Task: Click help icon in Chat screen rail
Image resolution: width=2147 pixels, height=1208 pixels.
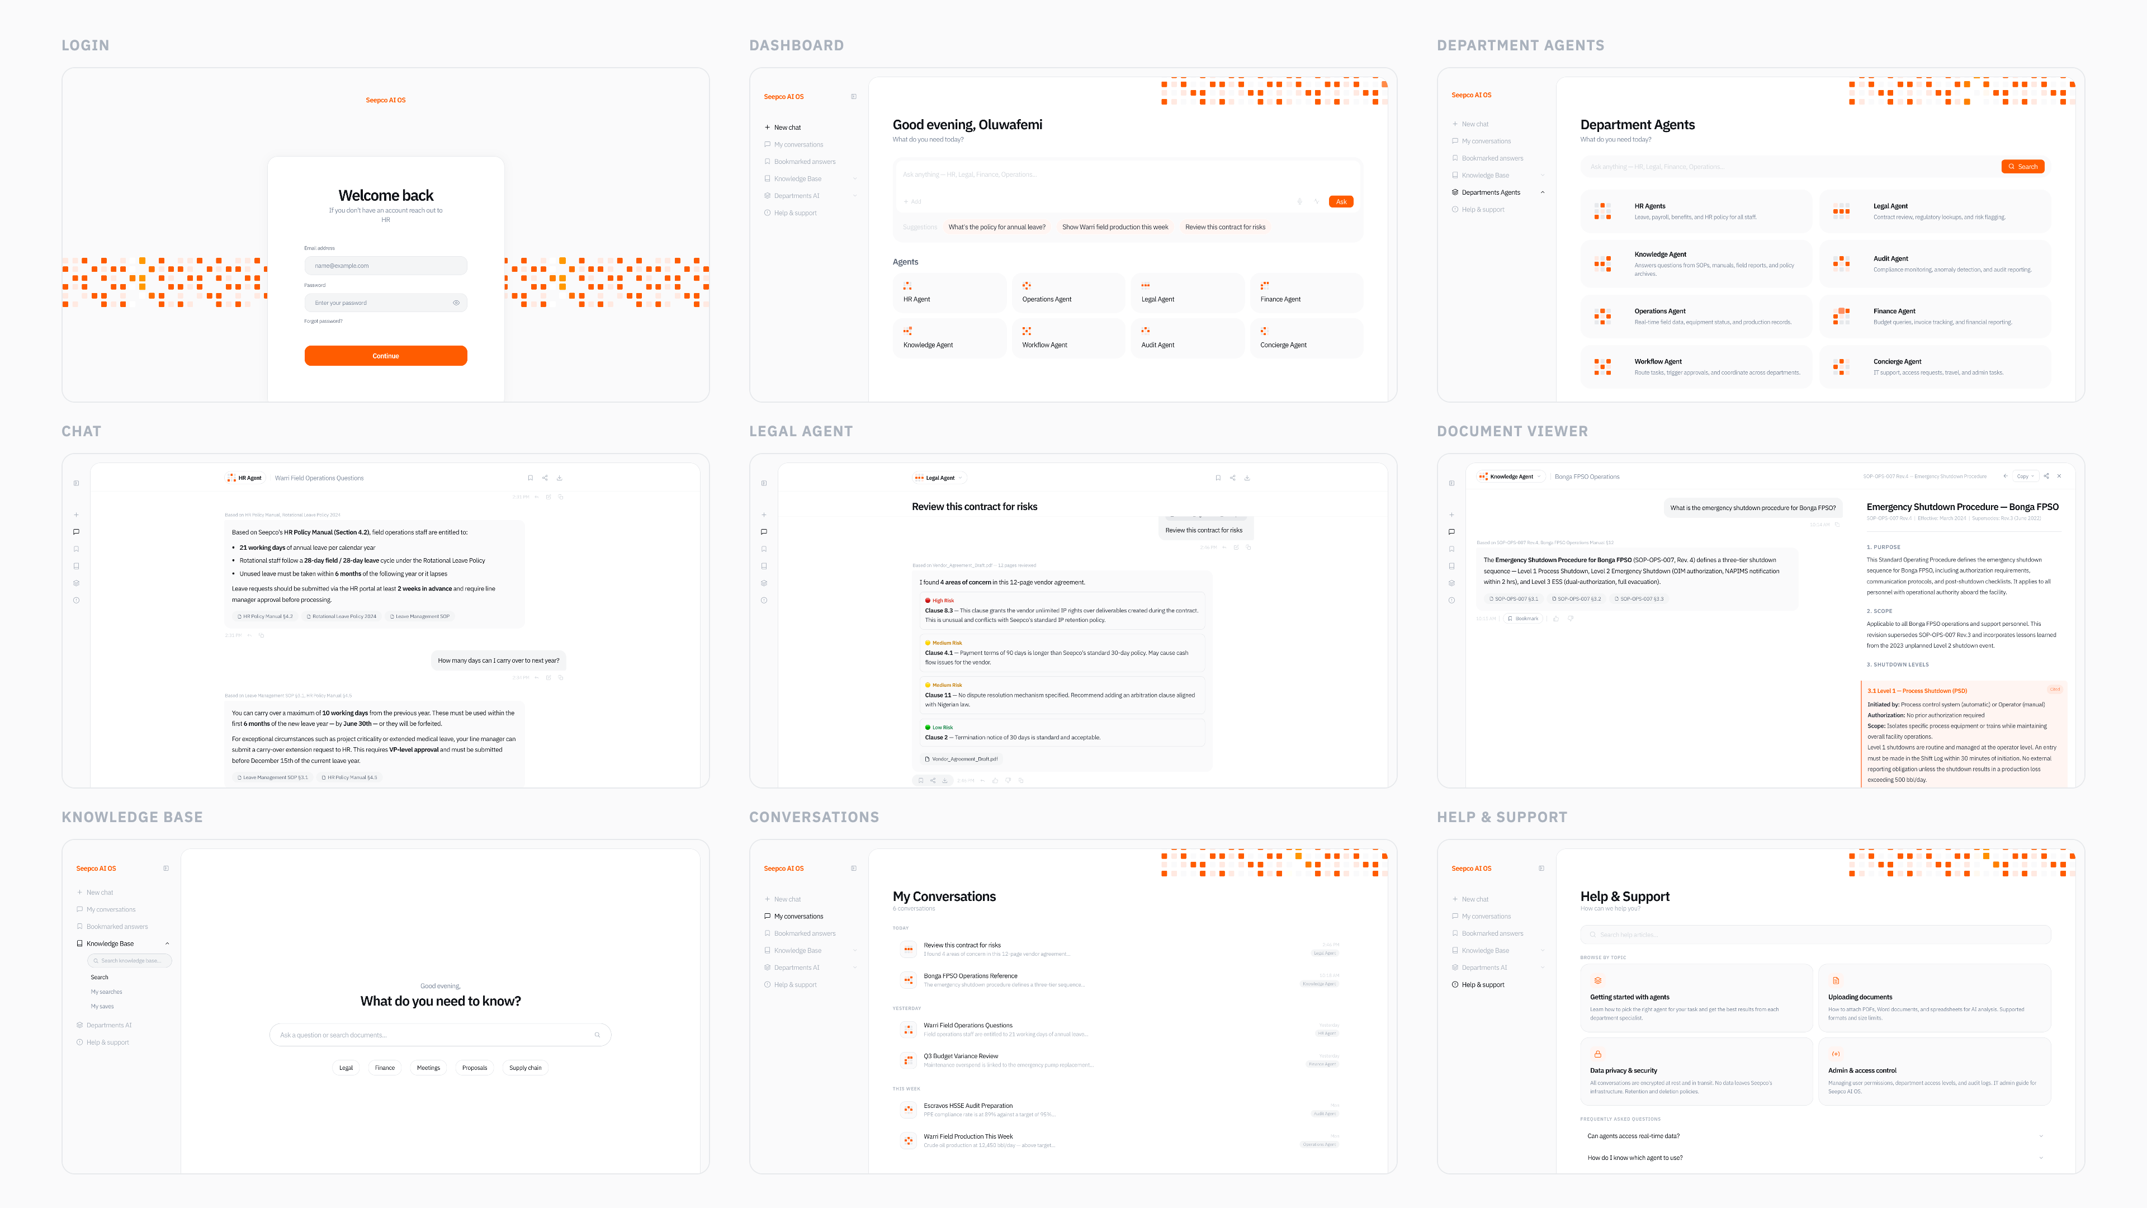Action: (x=76, y=600)
